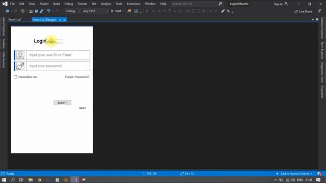
Task: Open File Explorer from the taskbar
Action: click(x=31, y=179)
